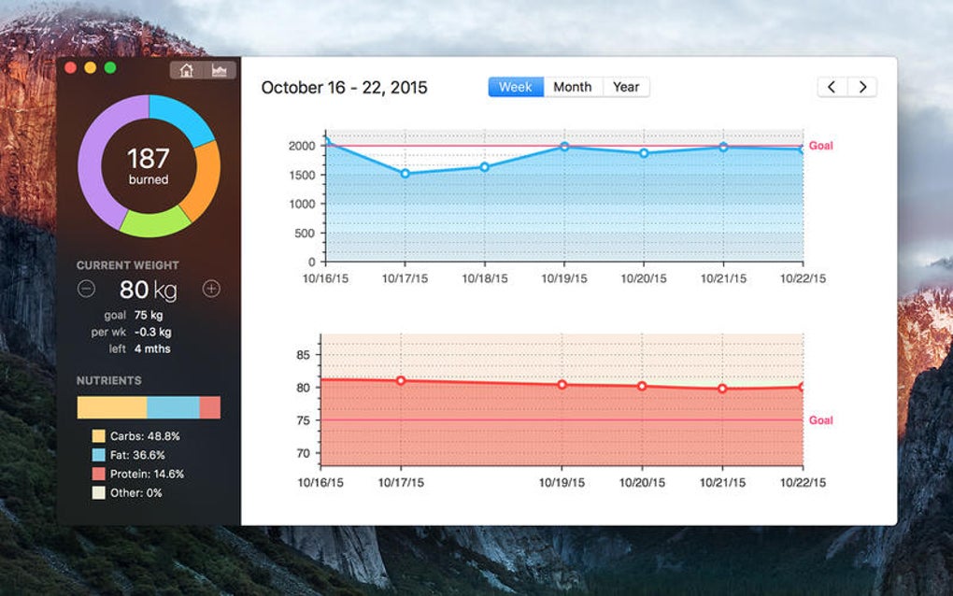Select the Year tab
This screenshot has width=953, height=596.
pos(626,87)
